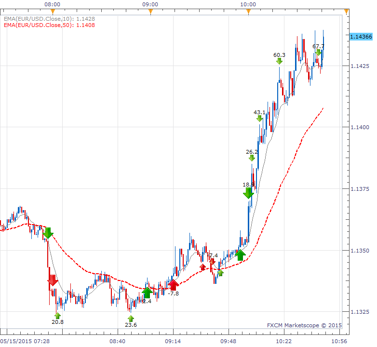The width and height of the screenshot is (377, 347).
Task: Click the 1.1350 price axis label
Action: [x=360, y=251]
